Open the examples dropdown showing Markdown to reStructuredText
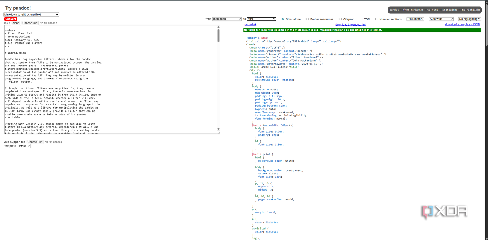488x240 pixels. 31,15
